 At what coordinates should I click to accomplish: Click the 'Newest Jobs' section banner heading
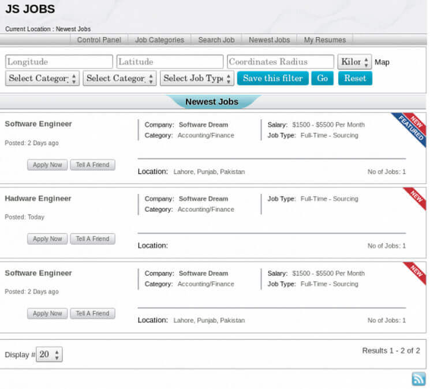212,102
